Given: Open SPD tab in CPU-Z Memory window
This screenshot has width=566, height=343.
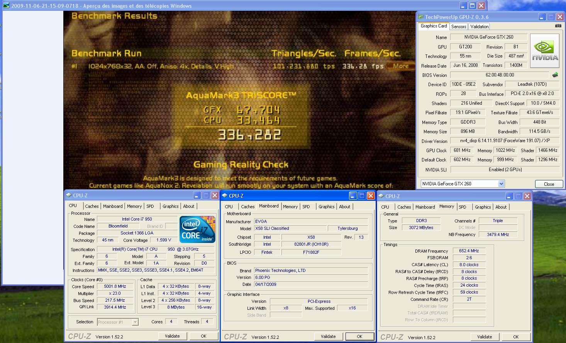Looking at the screenshot, I should (x=463, y=207).
